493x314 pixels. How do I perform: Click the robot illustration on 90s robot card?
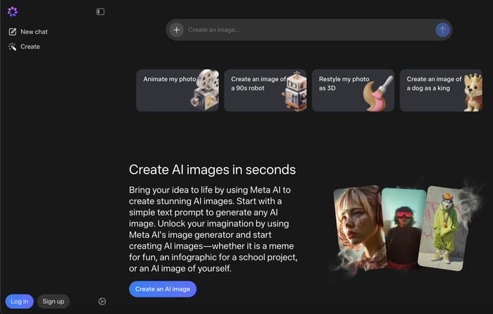click(295, 91)
